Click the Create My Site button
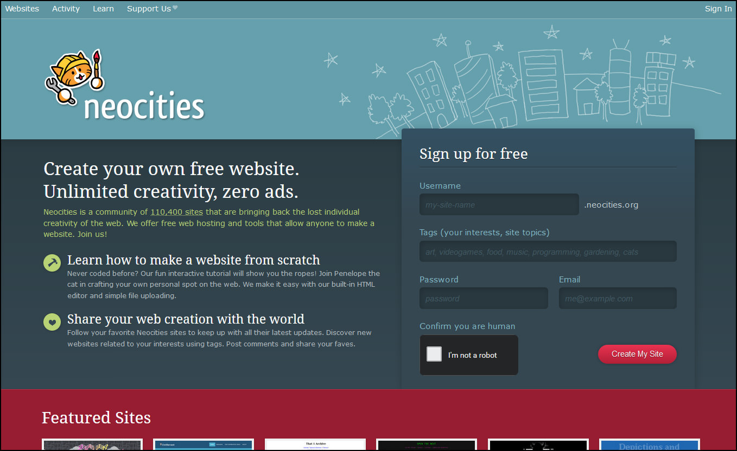The height and width of the screenshot is (451, 737). click(638, 354)
